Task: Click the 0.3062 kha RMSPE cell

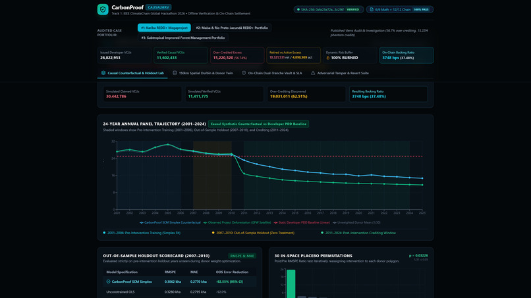Action: 173,282
